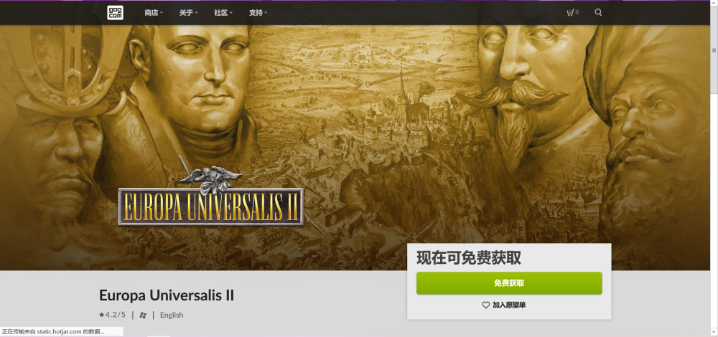This screenshot has width=718, height=337.
Task: Click the magnifying glass search icon
Action: [x=598, y=12]
